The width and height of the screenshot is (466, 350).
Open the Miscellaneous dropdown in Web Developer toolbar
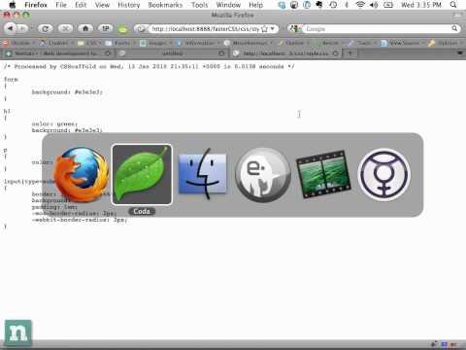249,43
